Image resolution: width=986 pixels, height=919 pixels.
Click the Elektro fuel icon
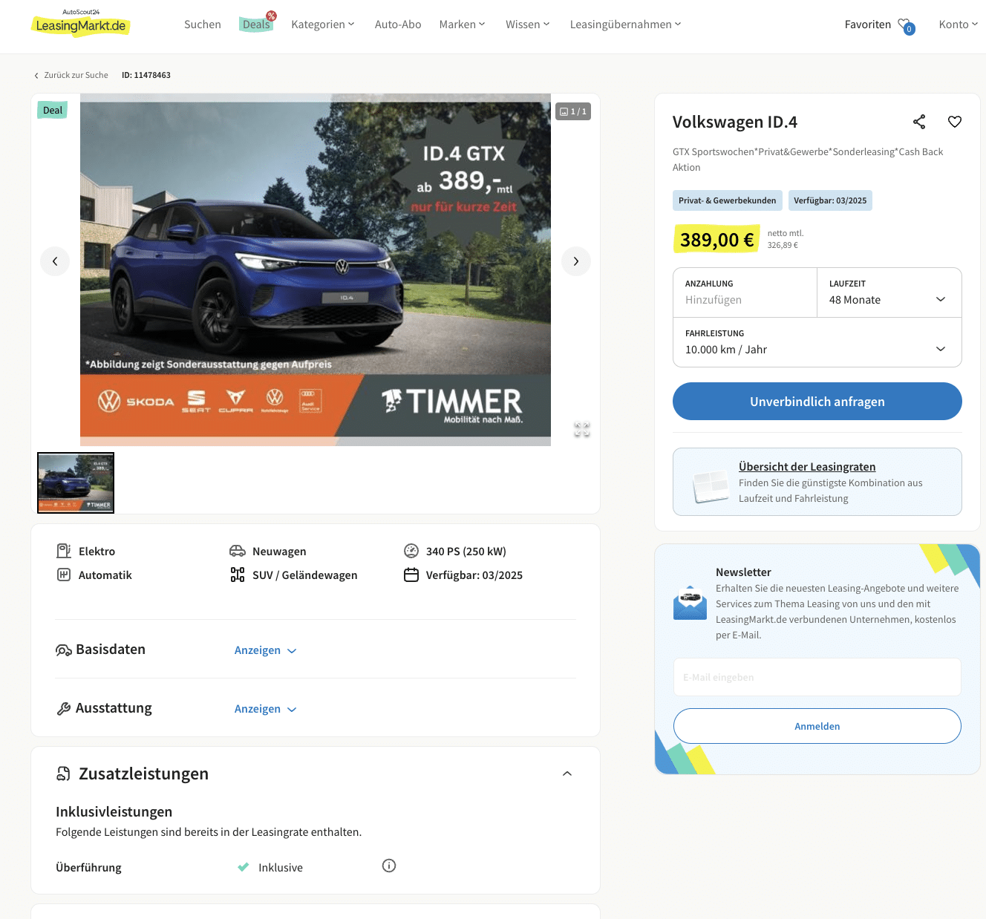(x=64, y=551)
